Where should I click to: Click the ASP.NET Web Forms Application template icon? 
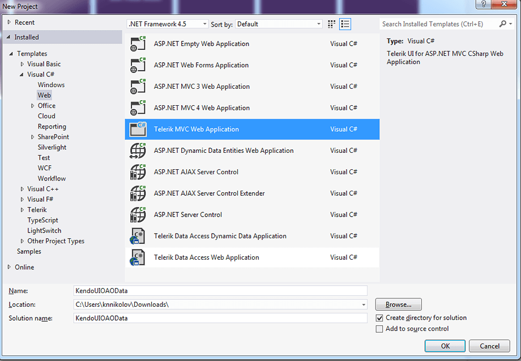[x=138, y=65]
